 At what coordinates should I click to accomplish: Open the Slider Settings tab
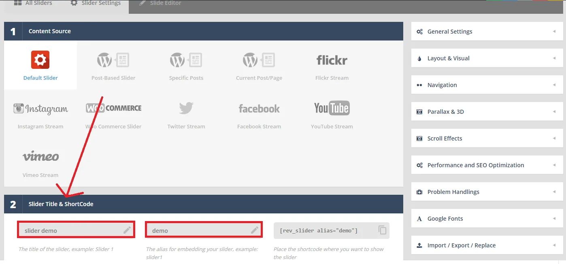[96, 4]
